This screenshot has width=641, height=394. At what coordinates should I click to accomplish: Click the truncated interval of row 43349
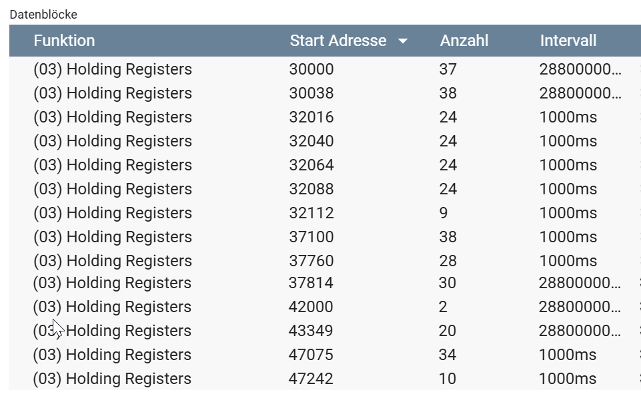coord(580,331)
